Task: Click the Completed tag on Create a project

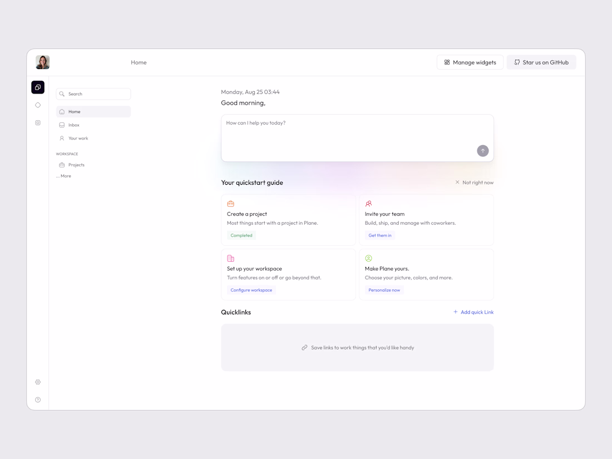Action: [241, 235]
